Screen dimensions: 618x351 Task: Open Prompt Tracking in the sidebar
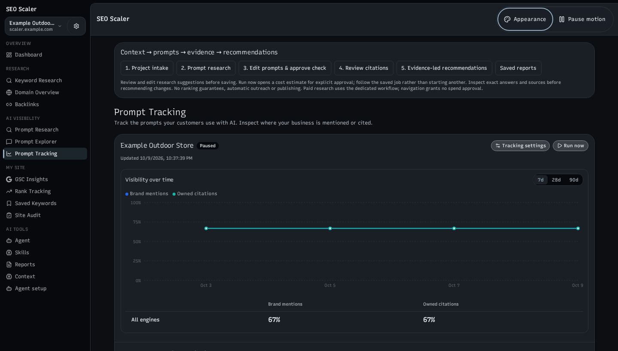tap(45, 154)
